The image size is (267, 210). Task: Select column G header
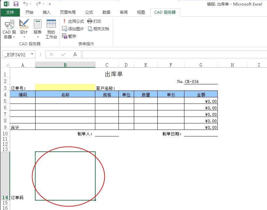[x=200, y=65]
